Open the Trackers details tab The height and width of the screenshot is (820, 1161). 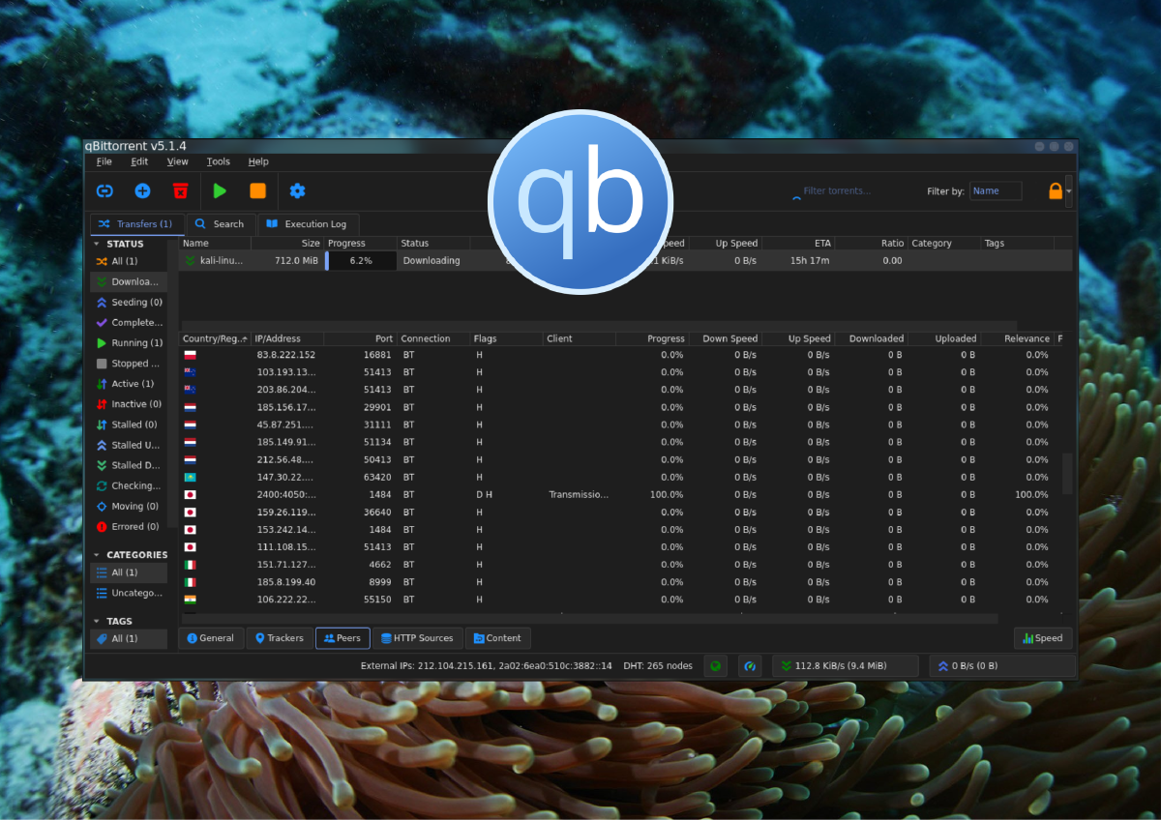click(x=280, y=638)
